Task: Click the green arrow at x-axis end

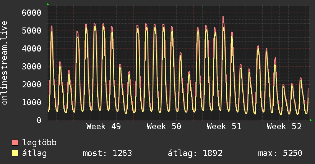Action: [311, 120]
